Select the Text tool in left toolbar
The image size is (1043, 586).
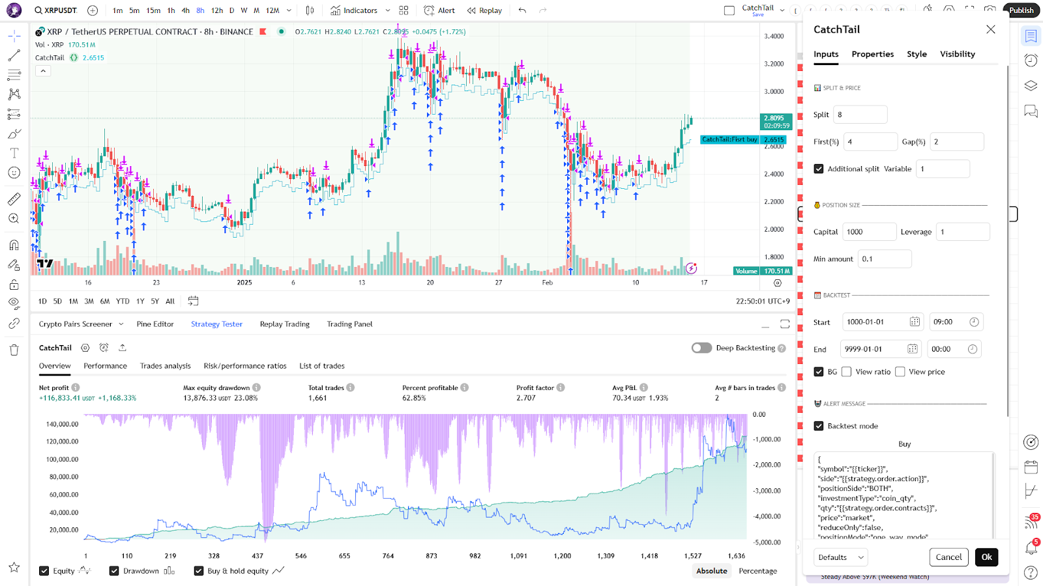14,153
